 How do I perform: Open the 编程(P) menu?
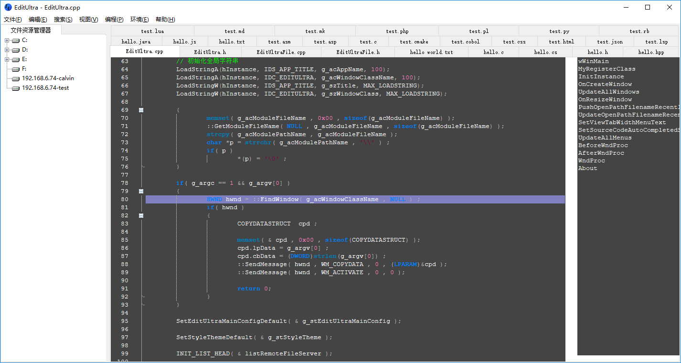point(114,20)
